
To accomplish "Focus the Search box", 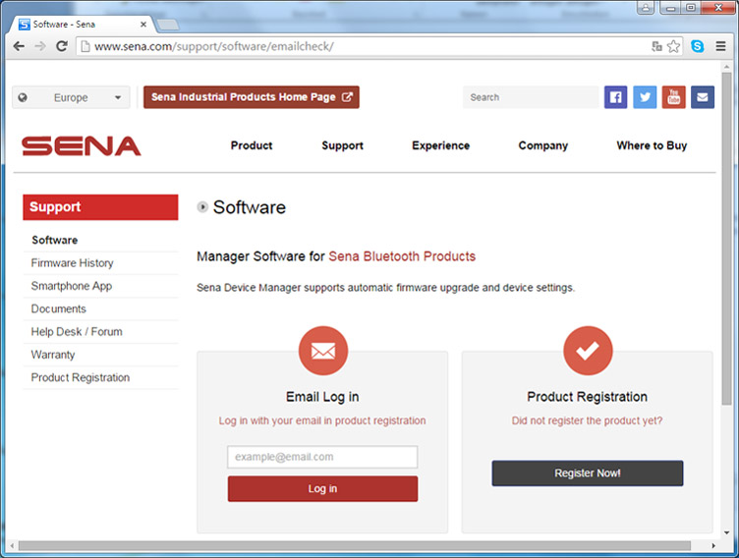I will click(x=531, y=97).
